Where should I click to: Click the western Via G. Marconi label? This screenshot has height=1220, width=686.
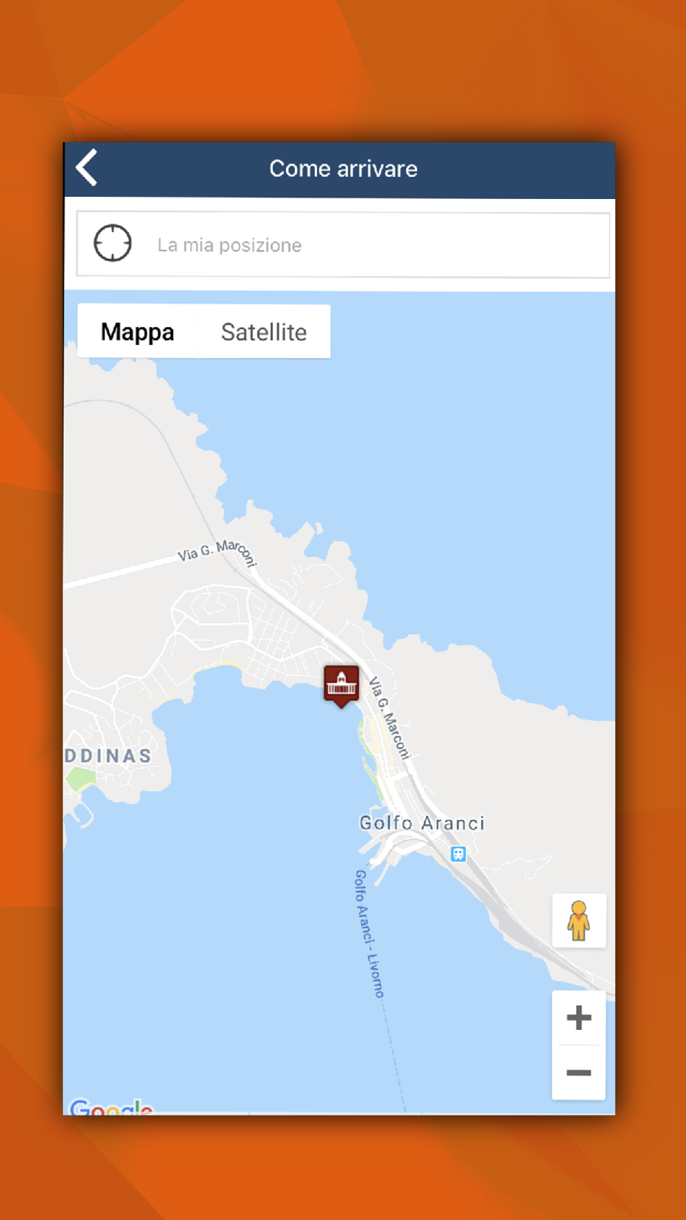217,552
